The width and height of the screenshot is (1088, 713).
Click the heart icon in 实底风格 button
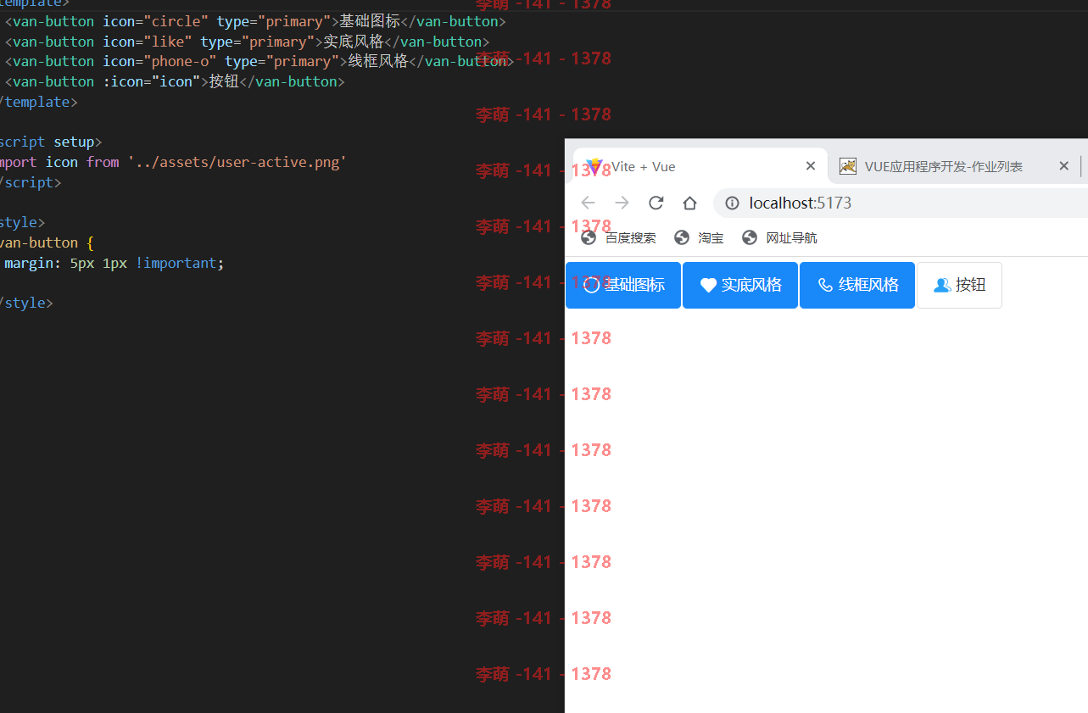[x=708, y=286]
